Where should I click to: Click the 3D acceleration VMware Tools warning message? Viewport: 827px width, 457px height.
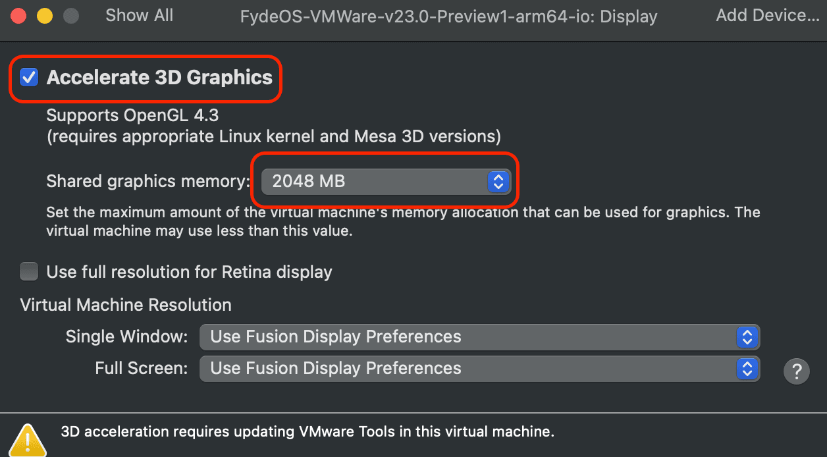click(x=307, y=432)
